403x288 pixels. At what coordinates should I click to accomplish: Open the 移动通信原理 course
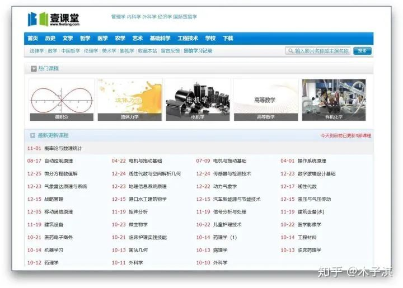pos(59,212)
